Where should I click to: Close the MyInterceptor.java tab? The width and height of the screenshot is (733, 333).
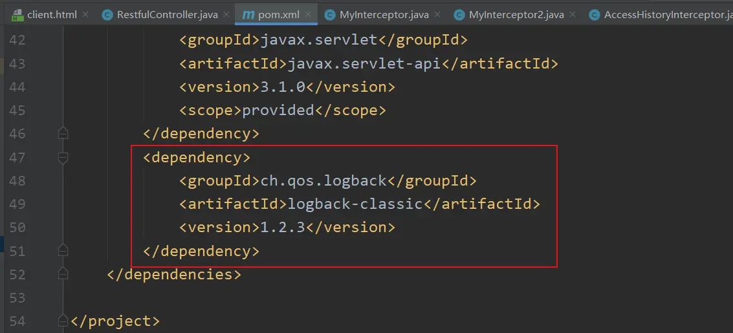click(x=437, y=14)
